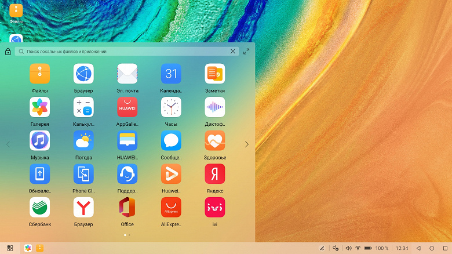Open the Сообщения messages app
This screenshot has height=254, width=452.
171,140
